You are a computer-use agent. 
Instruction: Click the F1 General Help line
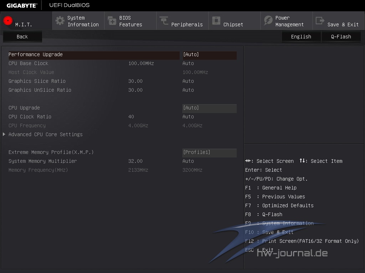(271, 188)
